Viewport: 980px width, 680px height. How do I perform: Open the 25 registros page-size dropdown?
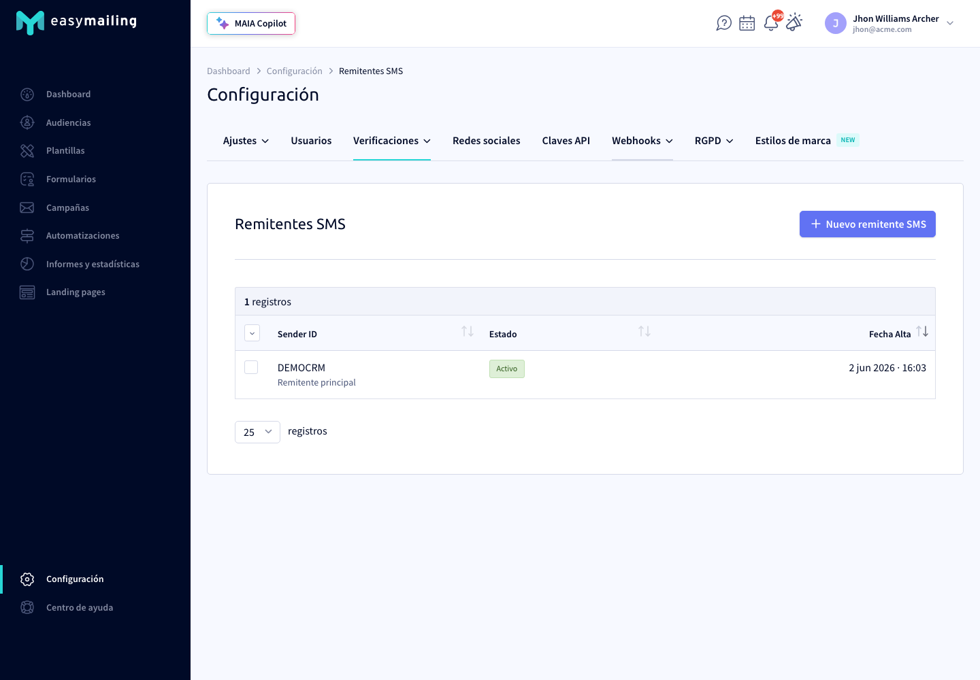click(x=257, y=432)
